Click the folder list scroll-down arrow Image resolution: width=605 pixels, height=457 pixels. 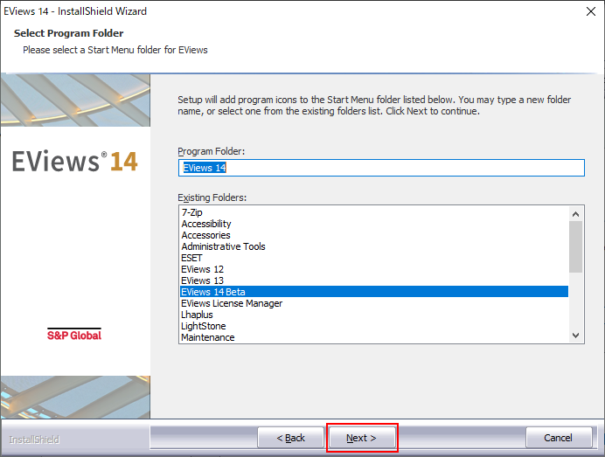[x=575, y=336]
